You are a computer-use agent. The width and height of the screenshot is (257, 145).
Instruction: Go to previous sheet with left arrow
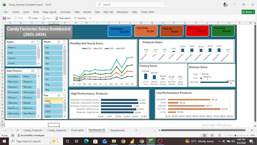[6, 130]
